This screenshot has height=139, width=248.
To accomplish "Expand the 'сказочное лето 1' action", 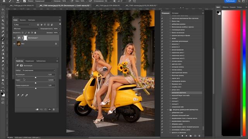I will click(170, 53).
